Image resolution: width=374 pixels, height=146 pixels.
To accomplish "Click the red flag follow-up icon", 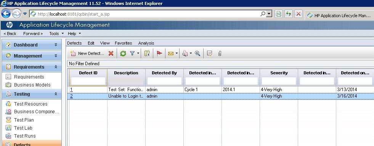I will [159, 53].
